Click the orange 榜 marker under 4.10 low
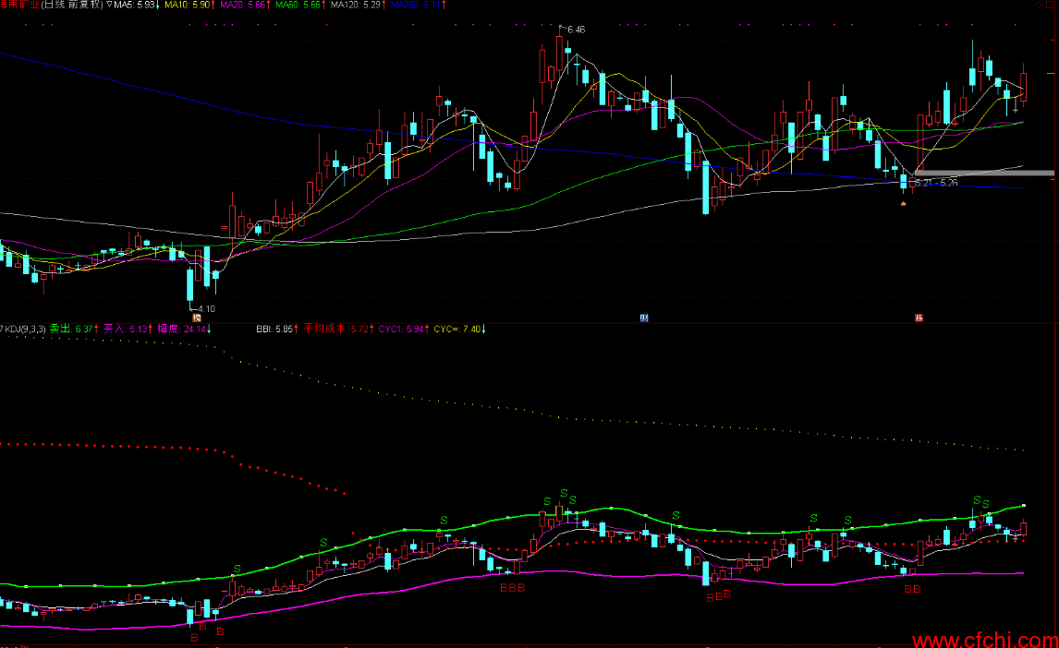 click(x=197, y=318)
